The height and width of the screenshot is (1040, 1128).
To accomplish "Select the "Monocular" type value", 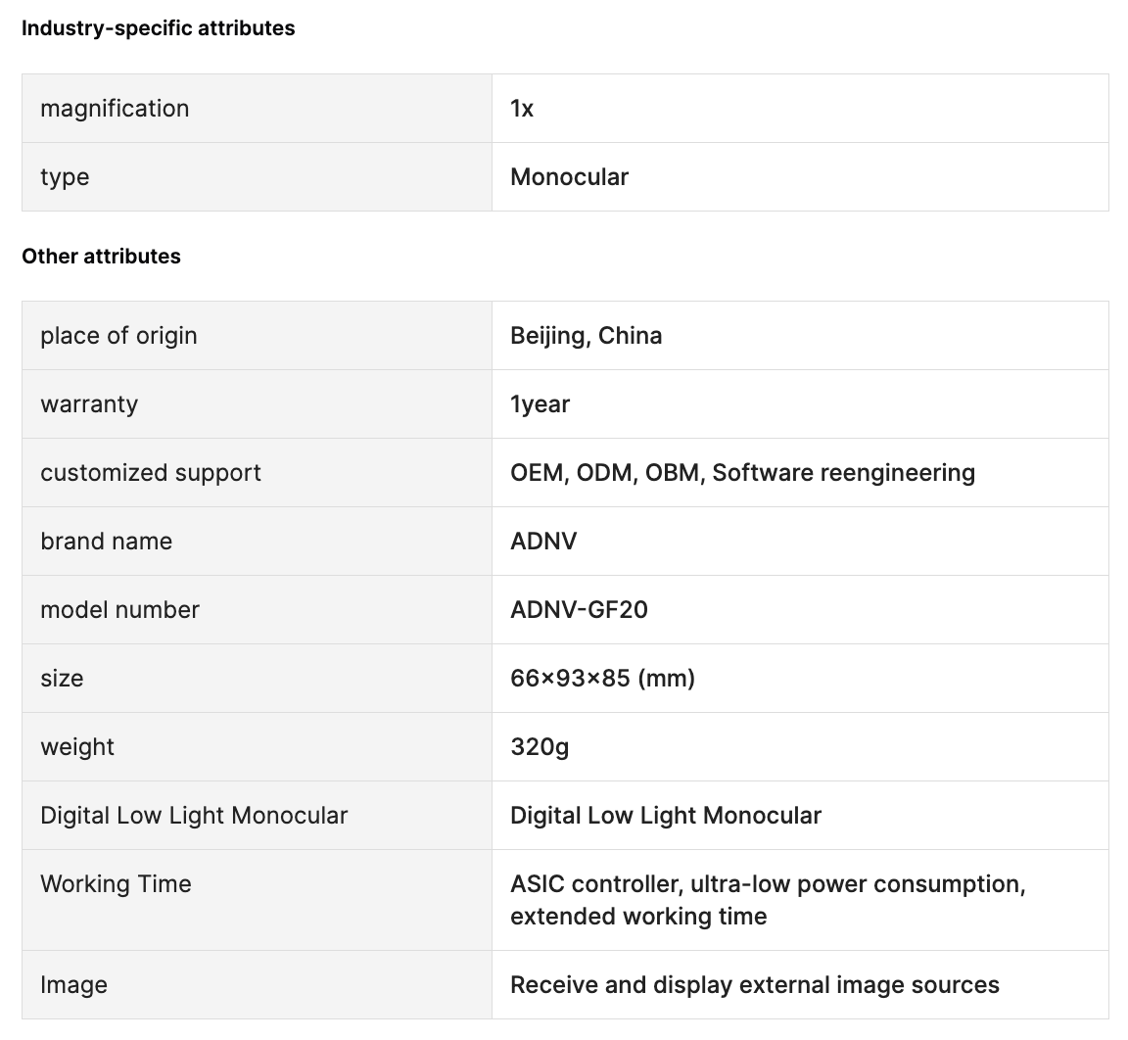I will coord(569,177).
